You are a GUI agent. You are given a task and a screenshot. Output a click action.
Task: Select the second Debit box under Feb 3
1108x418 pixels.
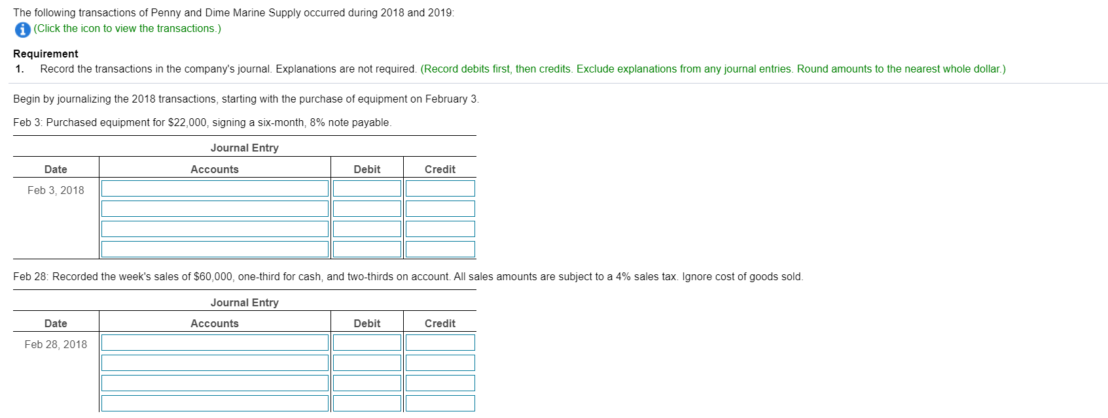point(367,208)
